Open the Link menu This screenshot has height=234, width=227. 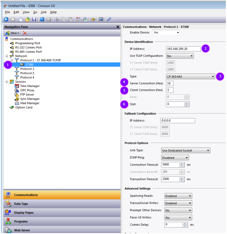tap(44, 12)
